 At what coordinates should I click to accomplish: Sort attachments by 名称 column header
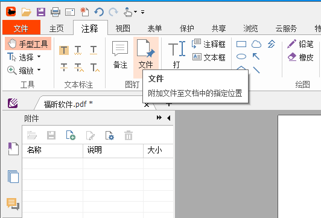[x=52, y=150]
